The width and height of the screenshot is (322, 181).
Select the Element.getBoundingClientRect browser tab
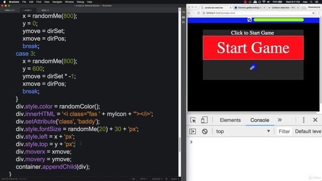250,8
